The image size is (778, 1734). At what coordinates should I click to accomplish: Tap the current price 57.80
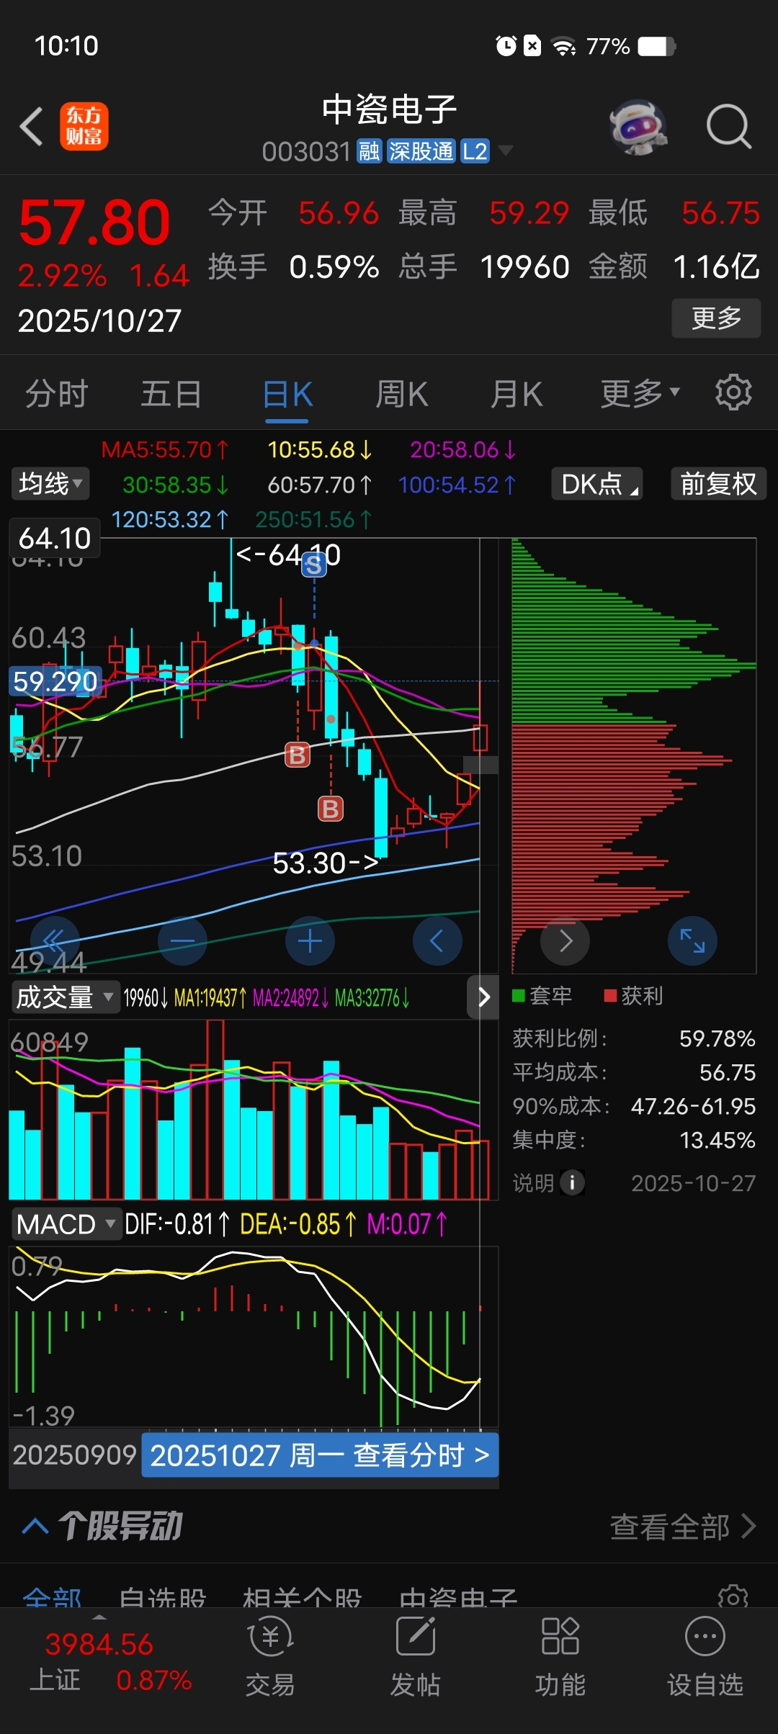point(94,222)
